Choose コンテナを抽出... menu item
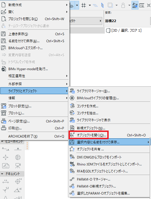This screenshot has width=151, height=199. pyautogui.click(x=109, y=113)
